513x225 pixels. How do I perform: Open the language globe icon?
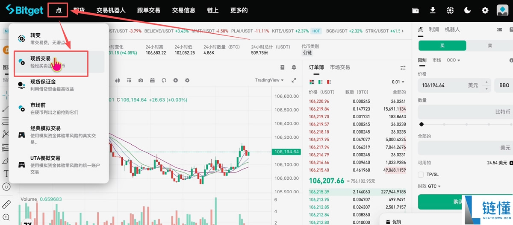[450, 10]
